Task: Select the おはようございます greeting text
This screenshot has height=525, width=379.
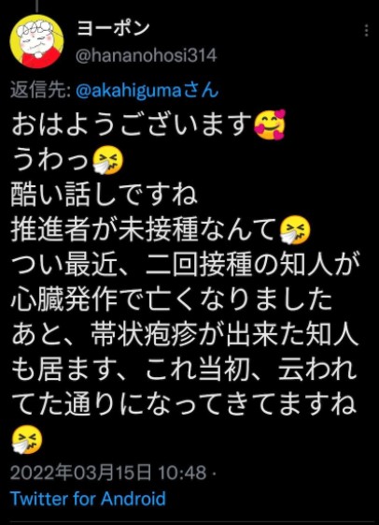Action: point(132,124)
